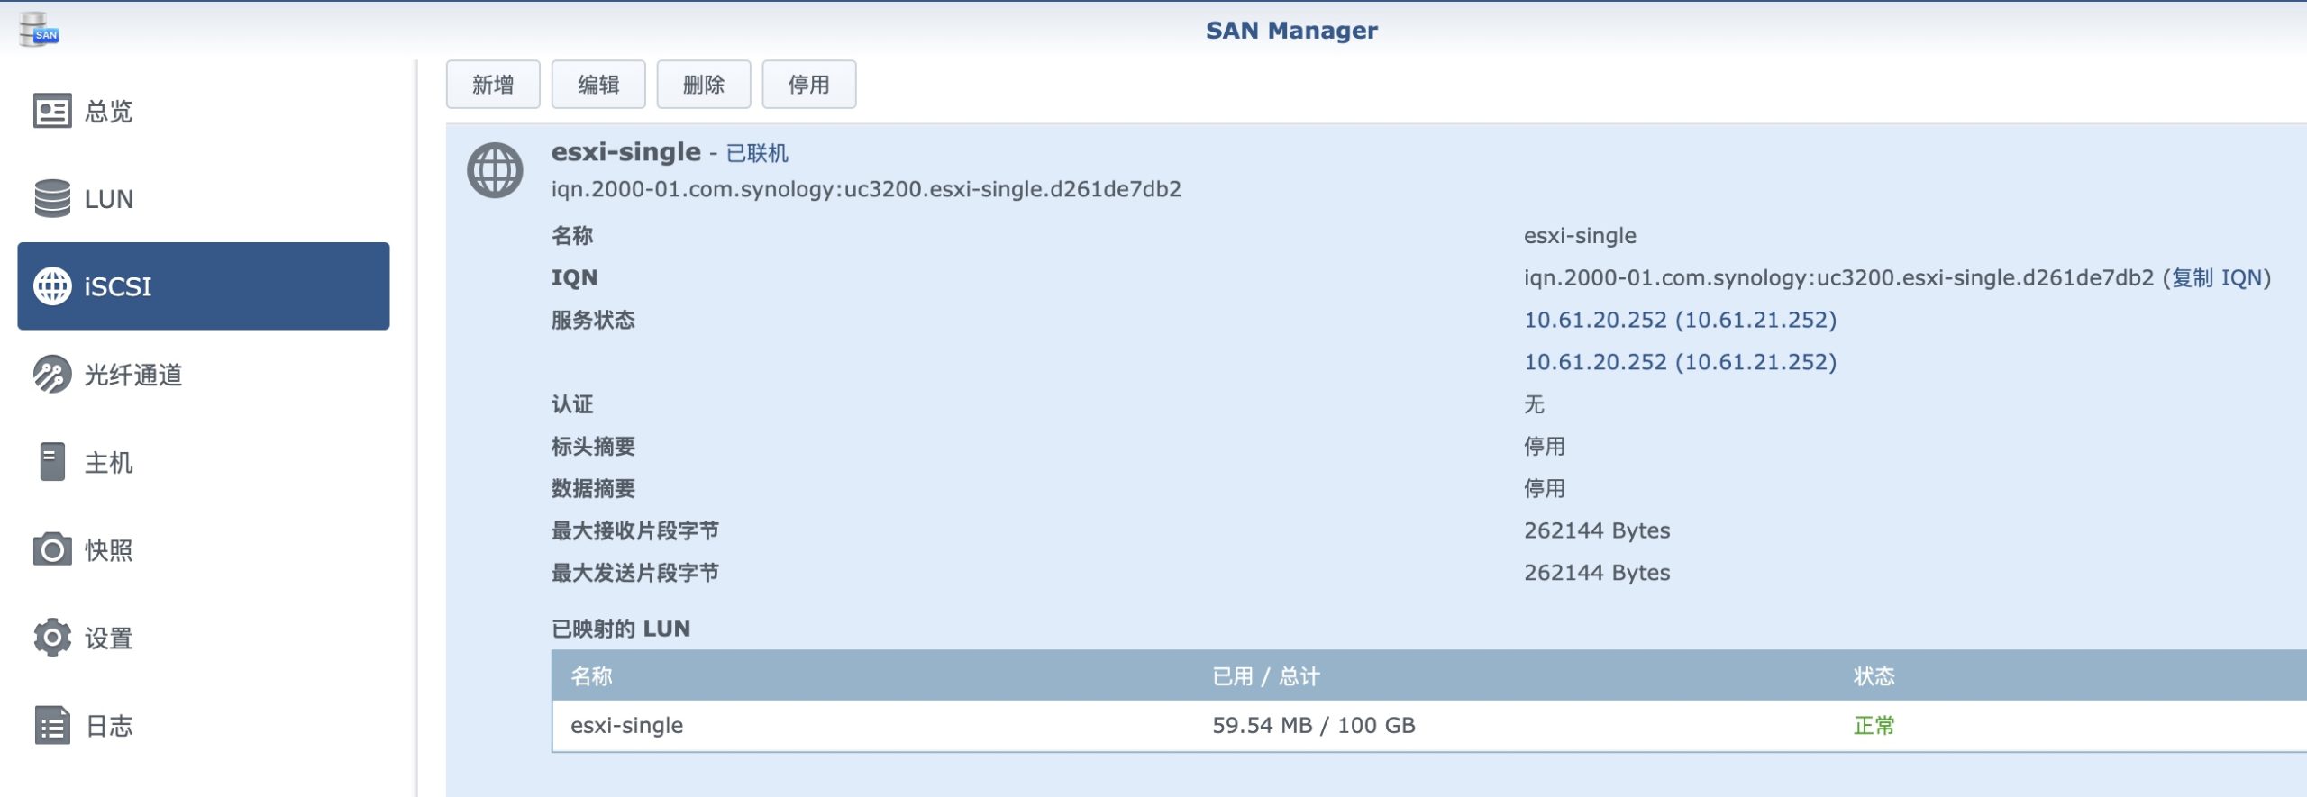Click the esxi-single target globe icon

pyautogui.click(x=495, y=170)
